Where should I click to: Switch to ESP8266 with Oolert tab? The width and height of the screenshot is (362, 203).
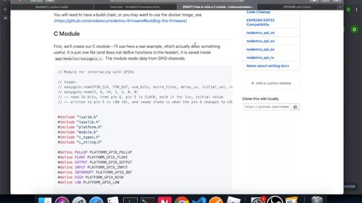(297, 7)
